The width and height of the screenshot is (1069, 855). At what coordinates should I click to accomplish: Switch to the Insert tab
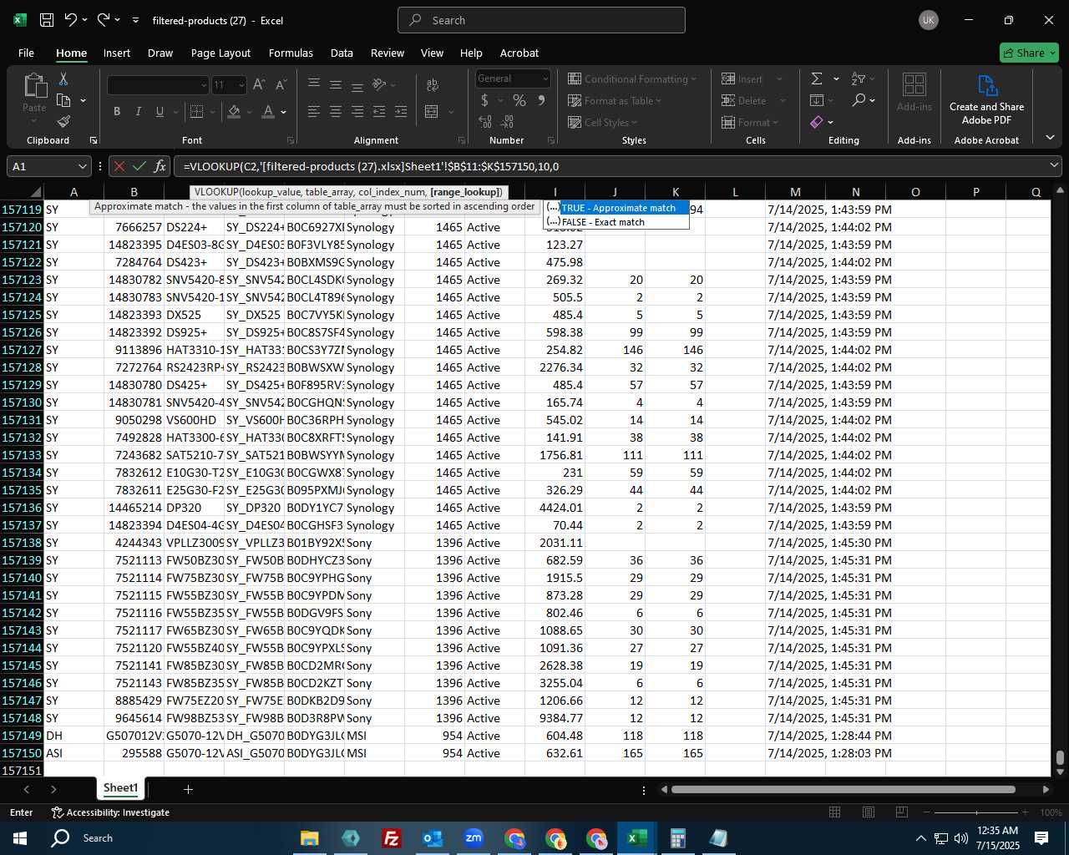(x=117, y=53)
